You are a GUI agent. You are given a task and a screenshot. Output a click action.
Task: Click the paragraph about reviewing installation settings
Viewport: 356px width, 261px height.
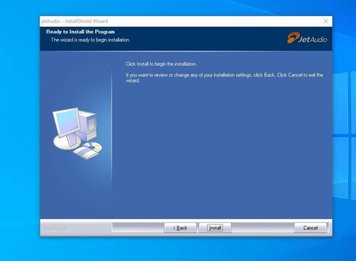coord(224,77)
